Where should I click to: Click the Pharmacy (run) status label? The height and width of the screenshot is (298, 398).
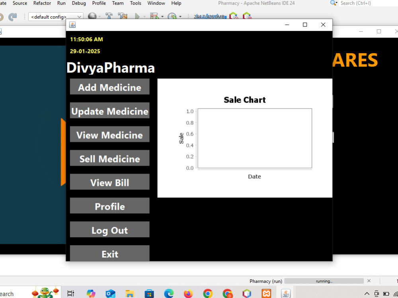coord(266,281)
